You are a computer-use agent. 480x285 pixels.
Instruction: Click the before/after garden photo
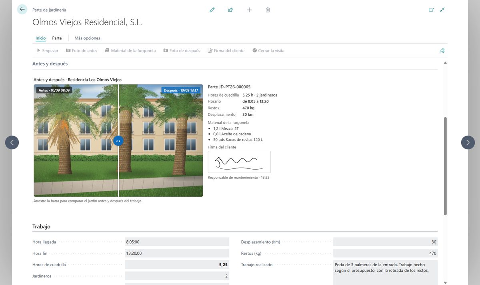tap(118, 141)
